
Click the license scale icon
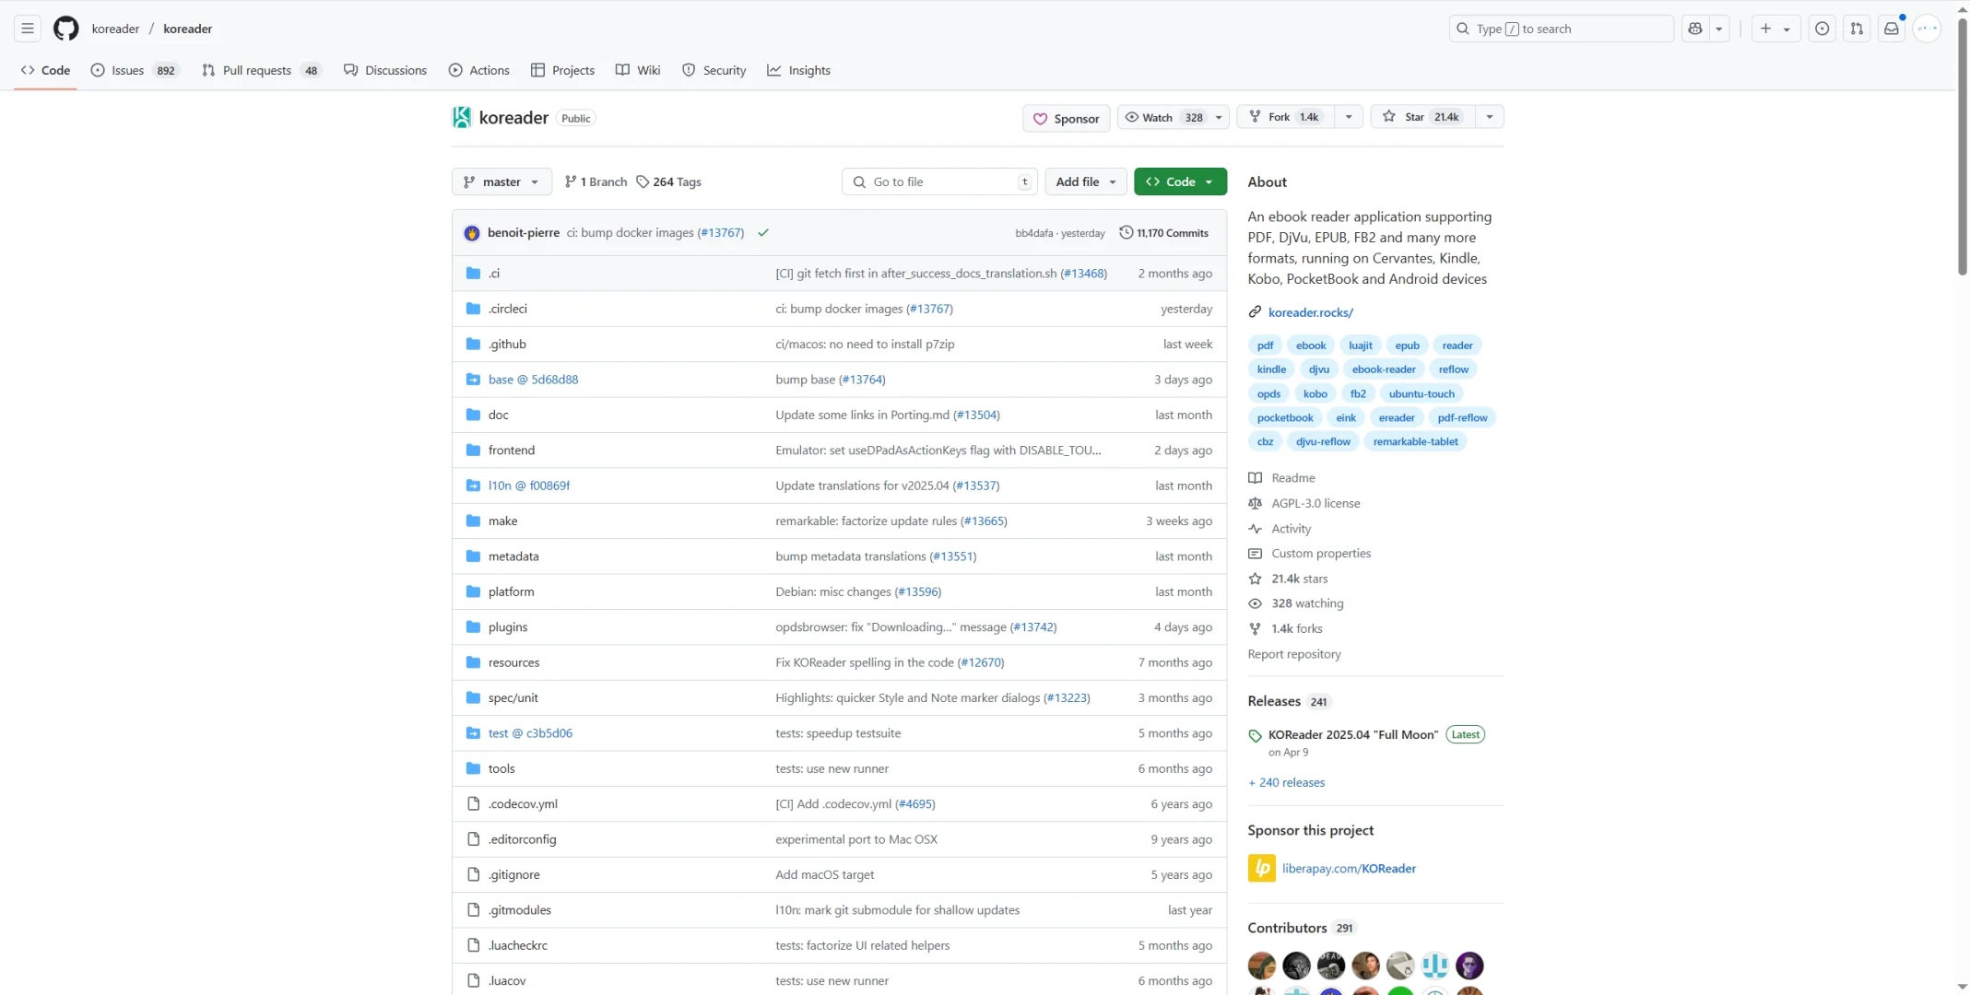[x=1255, y=503]
